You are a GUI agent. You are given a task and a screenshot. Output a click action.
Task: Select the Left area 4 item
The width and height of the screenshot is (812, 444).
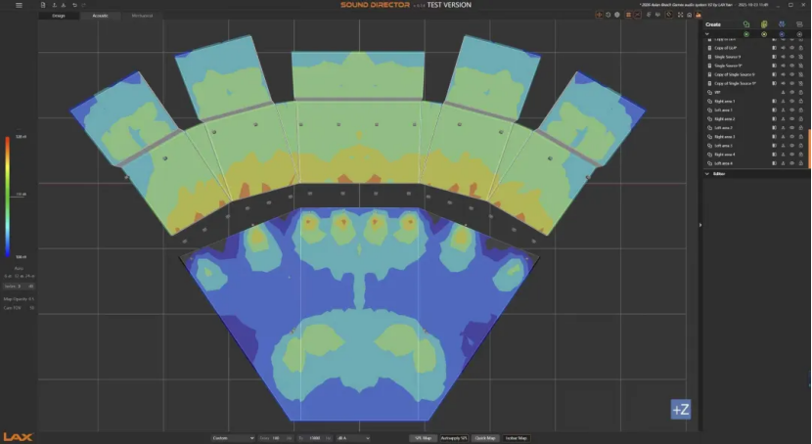(x=755, y=163)
